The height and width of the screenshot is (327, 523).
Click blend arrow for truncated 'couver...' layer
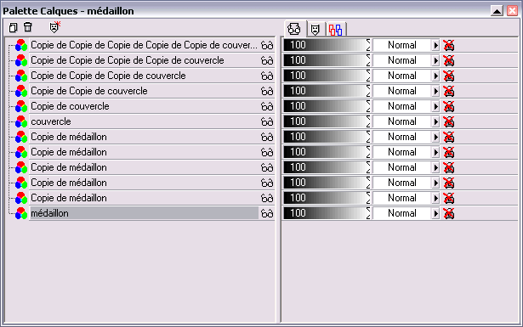[435, 45]
